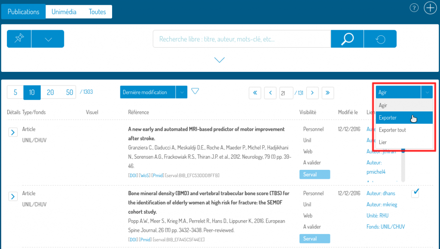Switch to the Unimédia tab
Image resolution: width=440 pixels, height=249 pixels.
64,12
